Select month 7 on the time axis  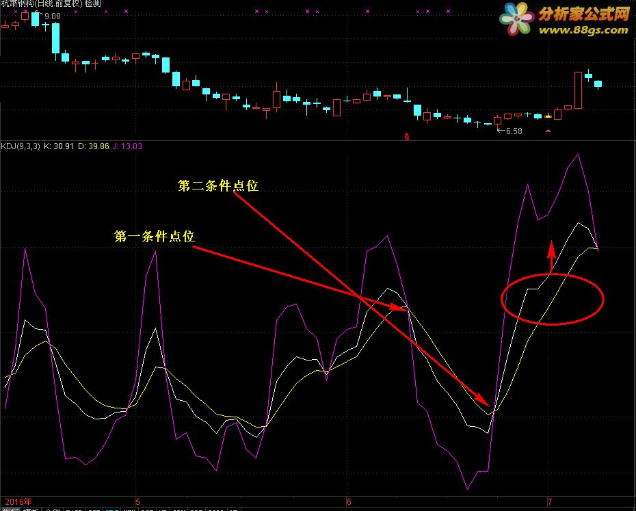pyautogui.click(x=550, y=502)
